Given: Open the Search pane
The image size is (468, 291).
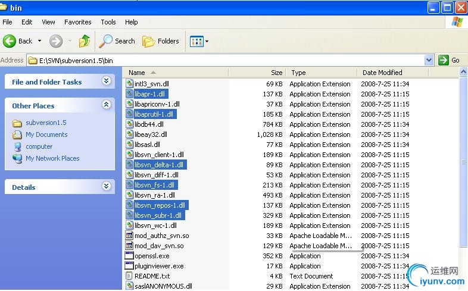Looking at the screenshot, I should tap(117, 41).
